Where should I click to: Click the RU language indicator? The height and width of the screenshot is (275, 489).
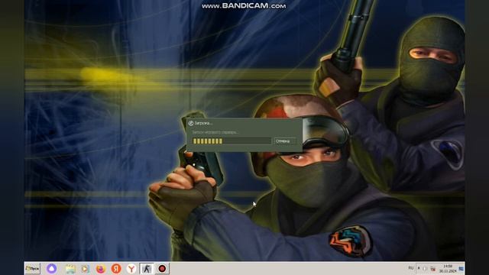411,268
